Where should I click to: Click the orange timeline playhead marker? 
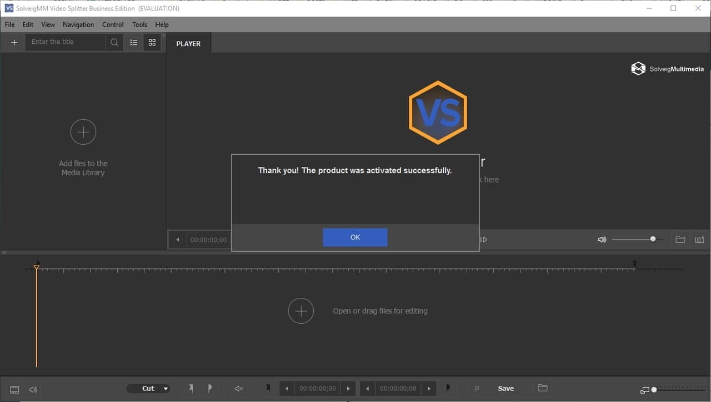[x=36, y=268]
